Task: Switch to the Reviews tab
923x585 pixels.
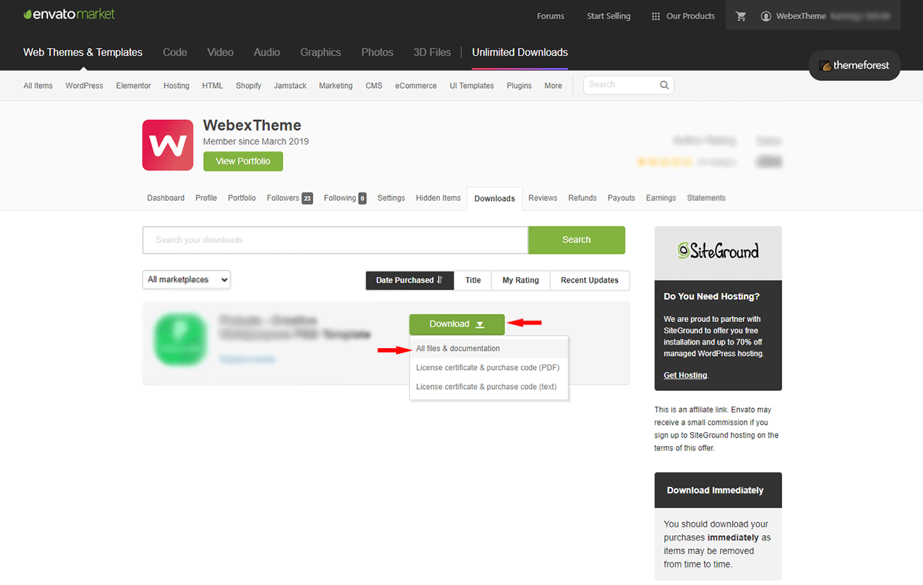Action: (543, 198)
